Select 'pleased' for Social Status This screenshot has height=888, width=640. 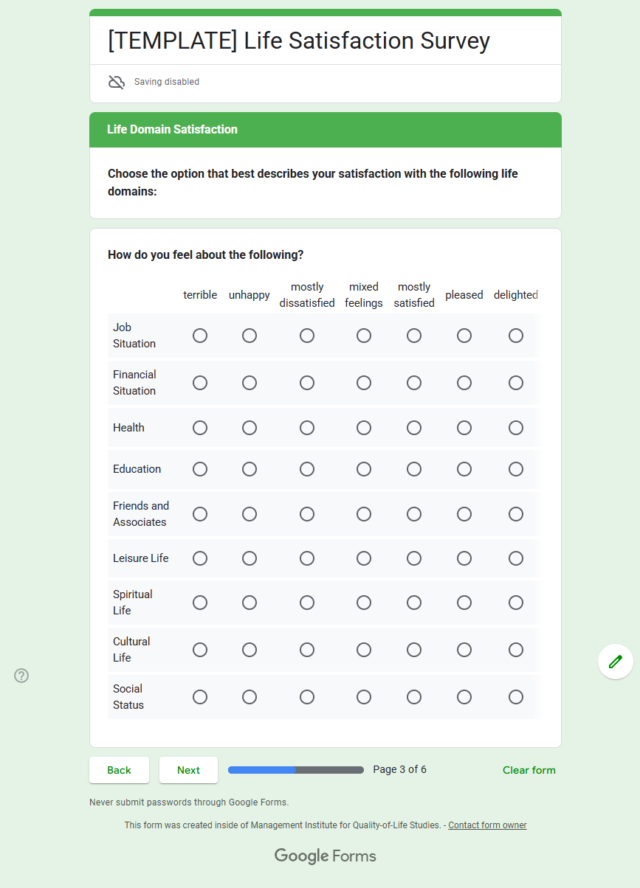click(464, 697)
